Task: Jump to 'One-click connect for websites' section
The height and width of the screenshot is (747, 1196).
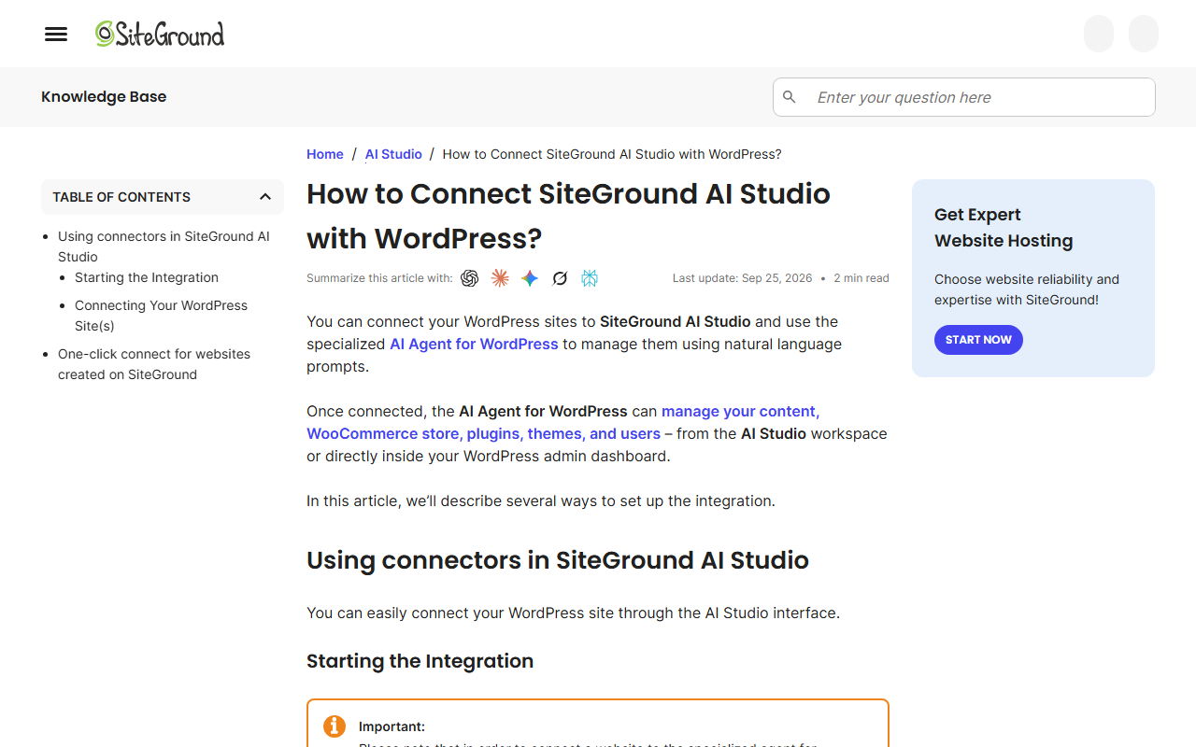Action: [x=154, y=364]
